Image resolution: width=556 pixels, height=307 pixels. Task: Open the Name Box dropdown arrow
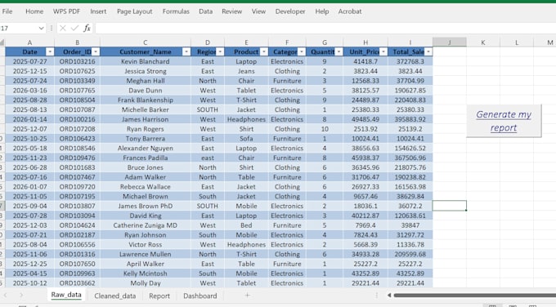pyautogui.click(x=41, y=28)
